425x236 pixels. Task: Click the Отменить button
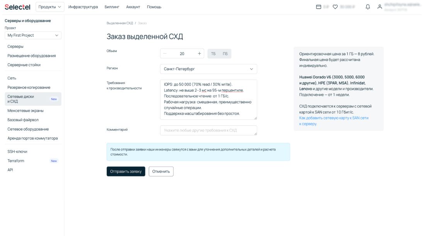click(161, 172)
